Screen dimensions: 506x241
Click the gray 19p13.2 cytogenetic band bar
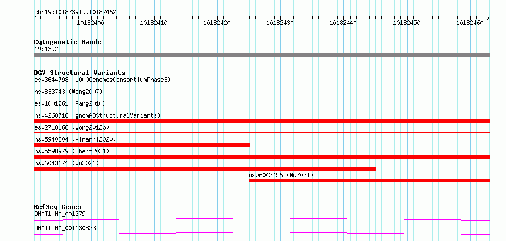click(x=262, y=55)
